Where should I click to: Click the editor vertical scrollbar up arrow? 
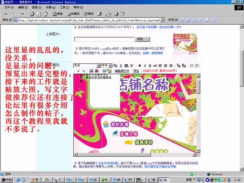point(198,76)
